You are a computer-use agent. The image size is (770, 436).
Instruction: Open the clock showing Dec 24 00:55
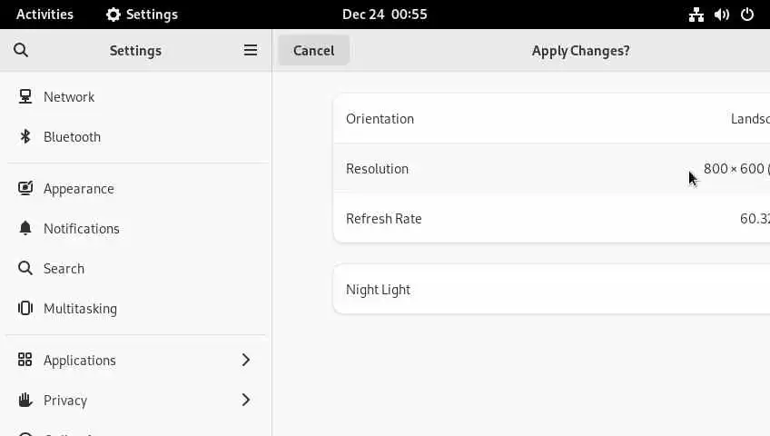(x=384, y=15)
